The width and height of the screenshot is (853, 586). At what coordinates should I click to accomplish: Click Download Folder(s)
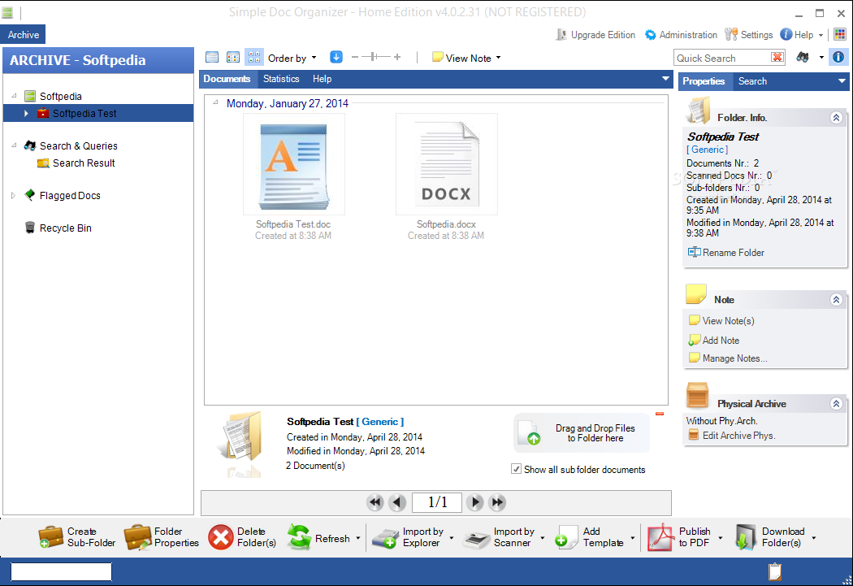pos(770,537)
